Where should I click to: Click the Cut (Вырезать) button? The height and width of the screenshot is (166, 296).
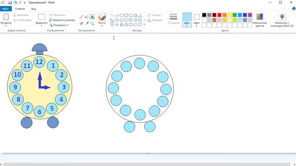pos(21,15)
